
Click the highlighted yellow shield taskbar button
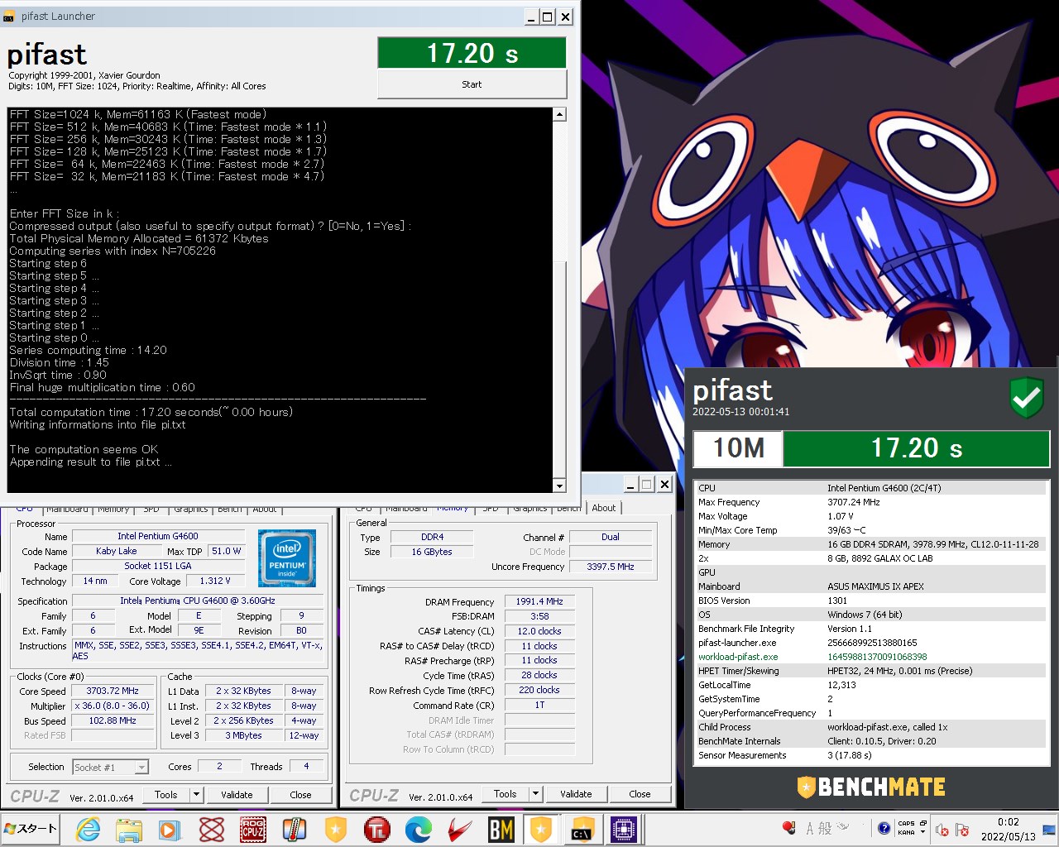pos(541,829)
